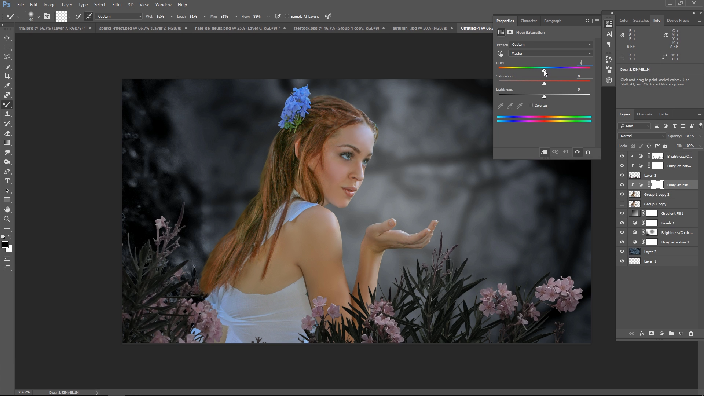
Task: Select the Rectangular Marquee tool
Action: click(x=7, y=47)
